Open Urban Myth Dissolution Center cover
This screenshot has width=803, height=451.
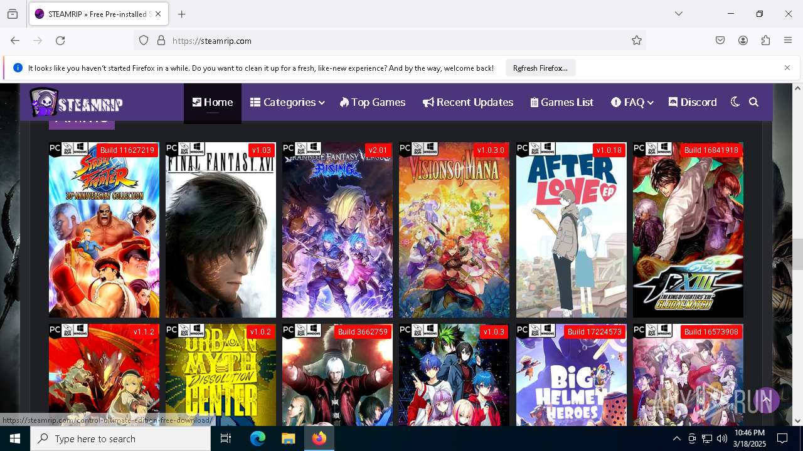pos(221,376)
